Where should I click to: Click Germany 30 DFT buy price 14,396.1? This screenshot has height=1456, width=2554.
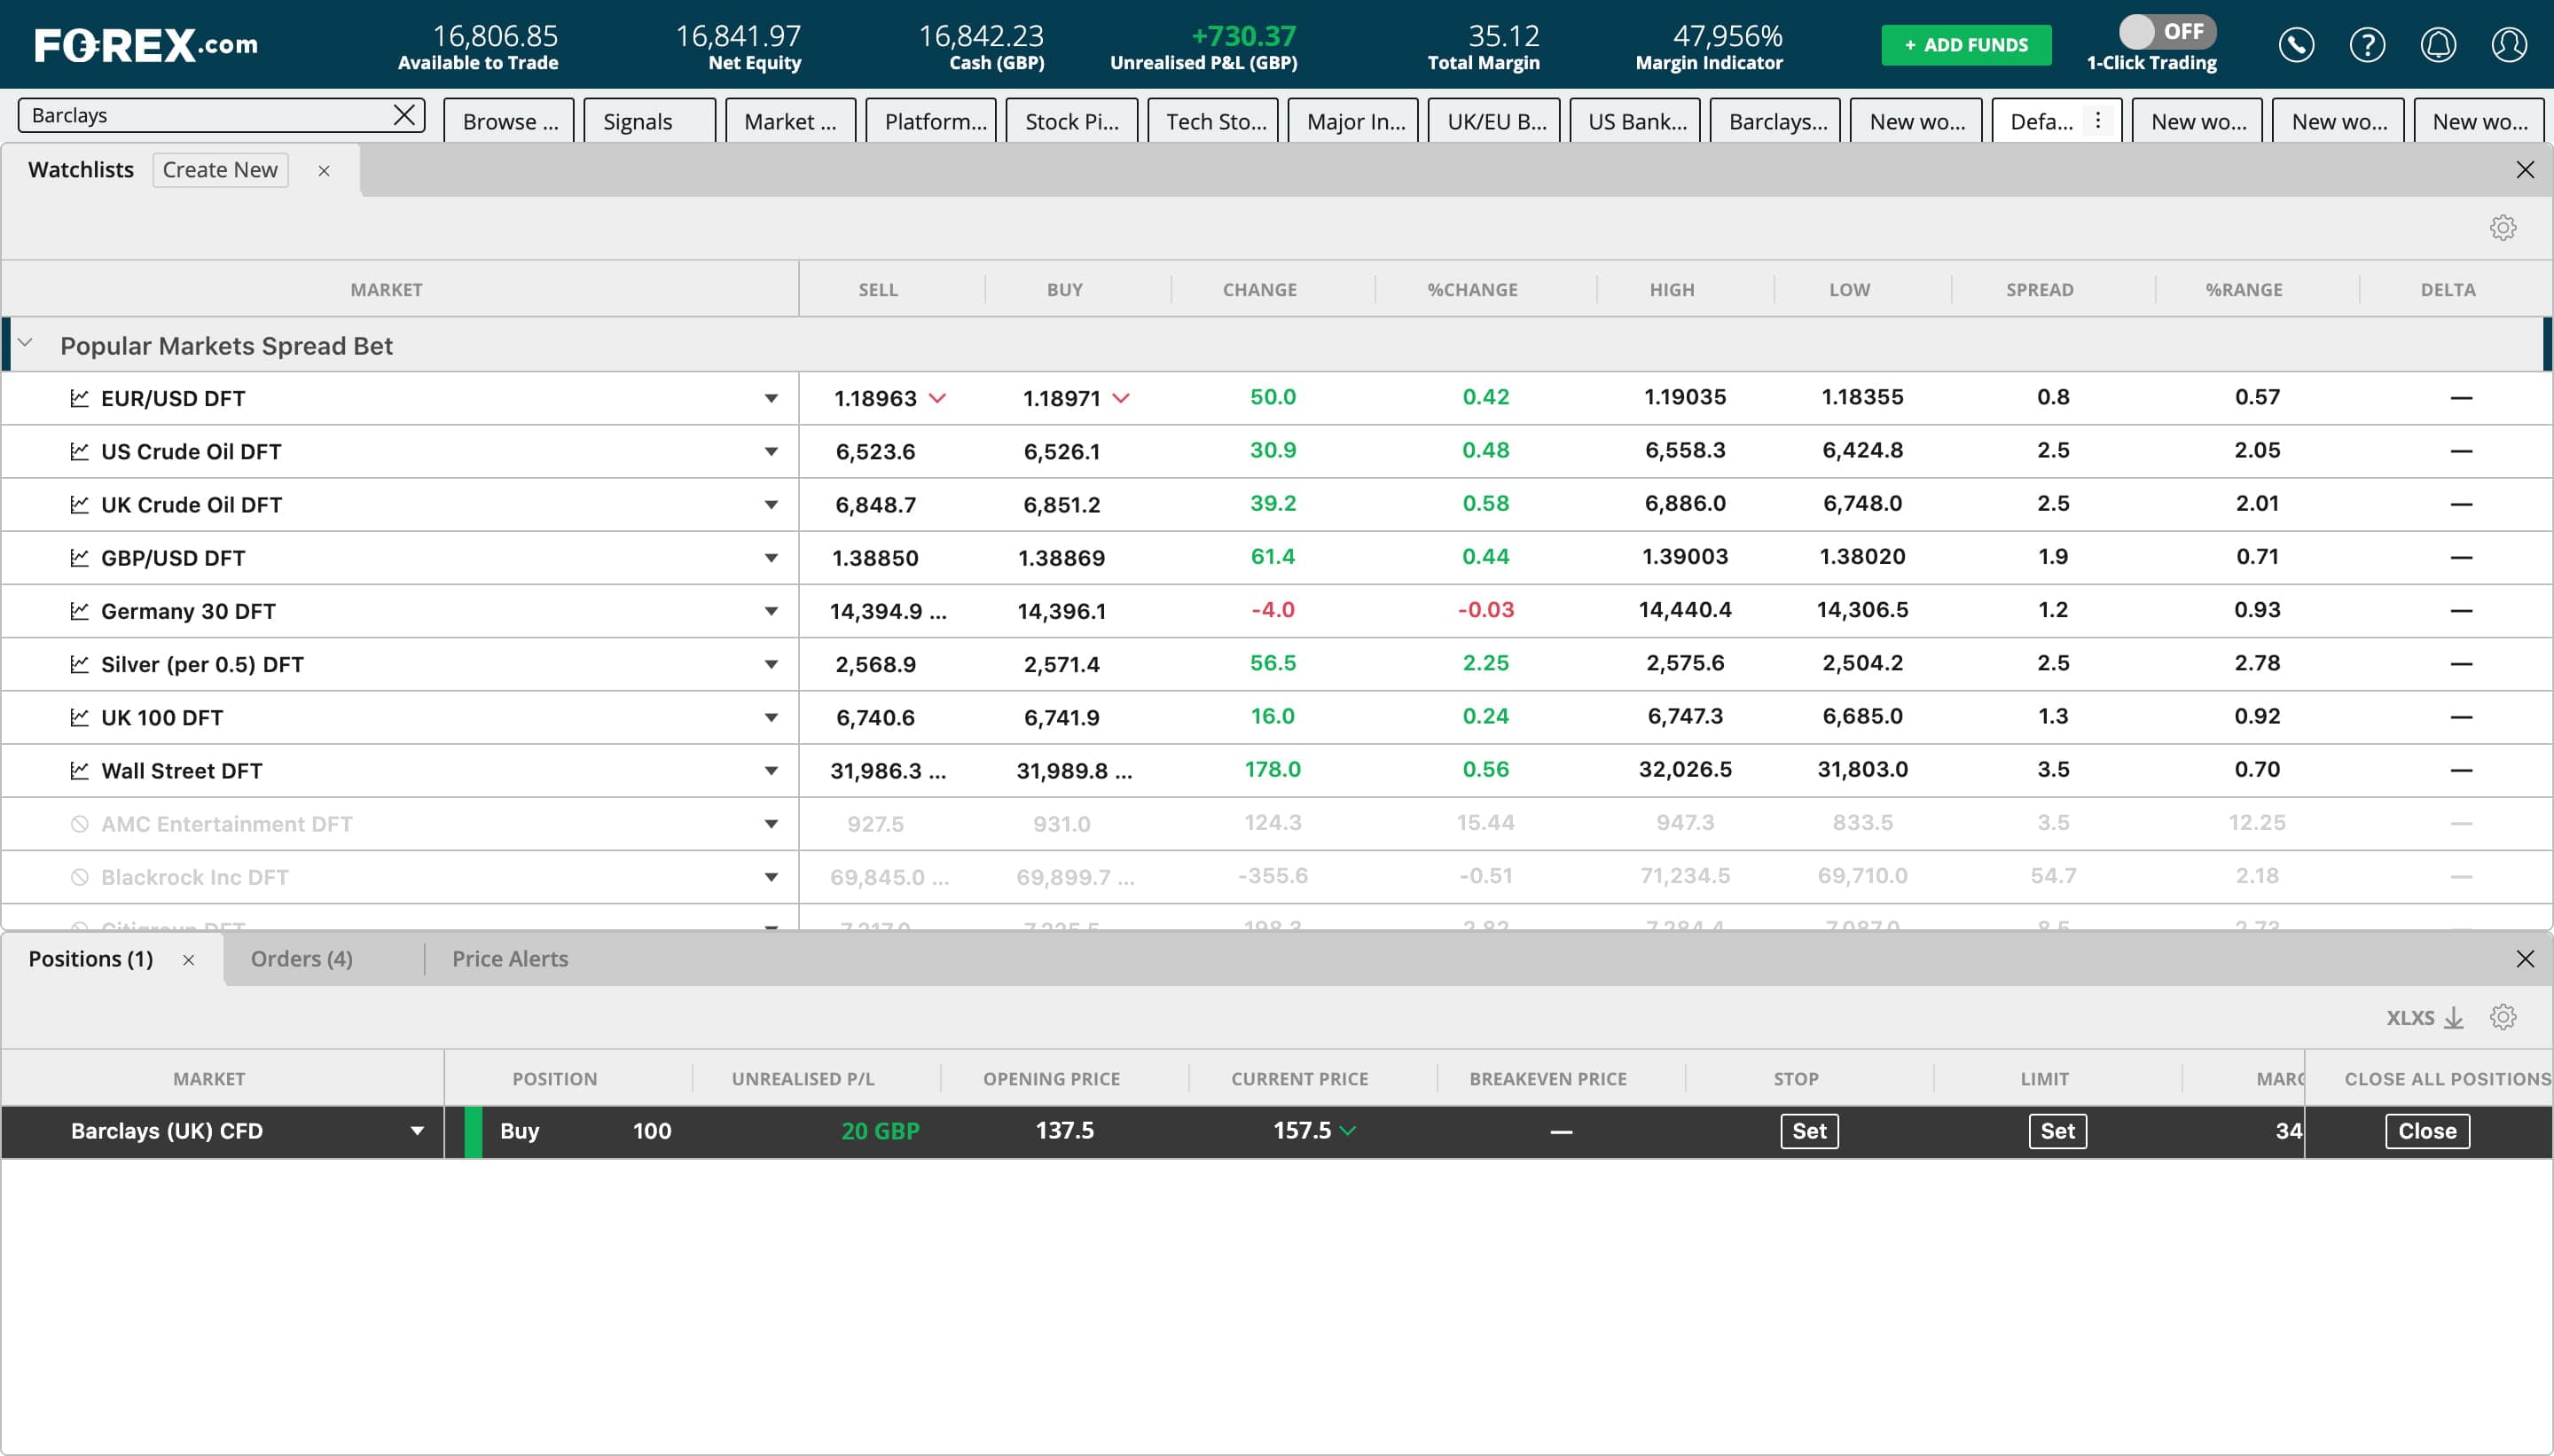[x=1061, y=611]
